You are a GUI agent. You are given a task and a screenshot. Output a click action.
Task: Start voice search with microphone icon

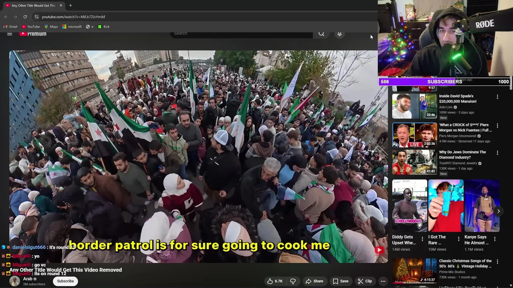339,34
